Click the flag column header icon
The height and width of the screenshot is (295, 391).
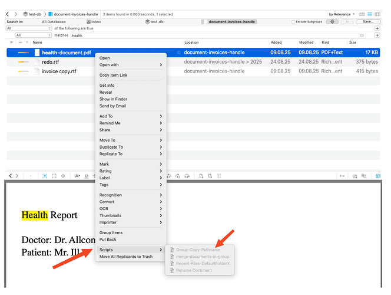click(x=11, y=42)
